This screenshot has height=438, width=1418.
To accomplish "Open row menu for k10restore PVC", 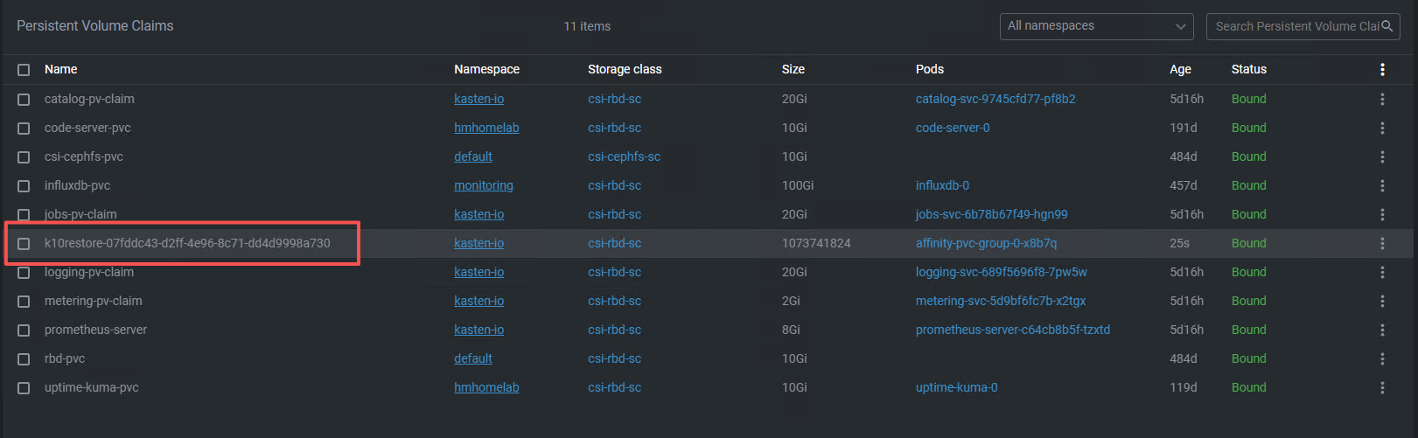I will [x=1382, y=243].
